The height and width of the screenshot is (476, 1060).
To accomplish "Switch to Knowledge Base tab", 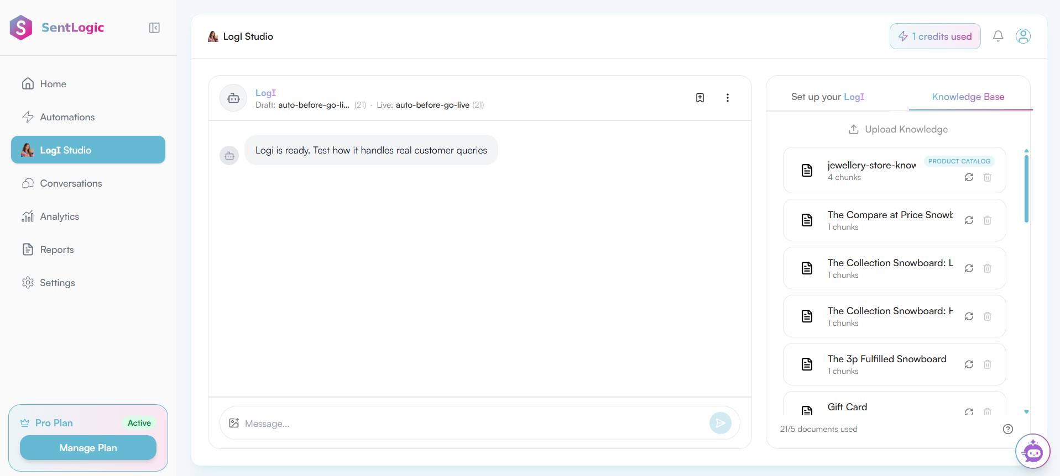I will pyautogui.click(x=968, y=97).
